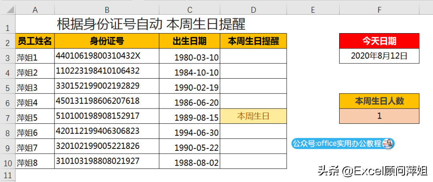433x182 pixels.
Task: Select row 11 header
Action: pos(8,175)
